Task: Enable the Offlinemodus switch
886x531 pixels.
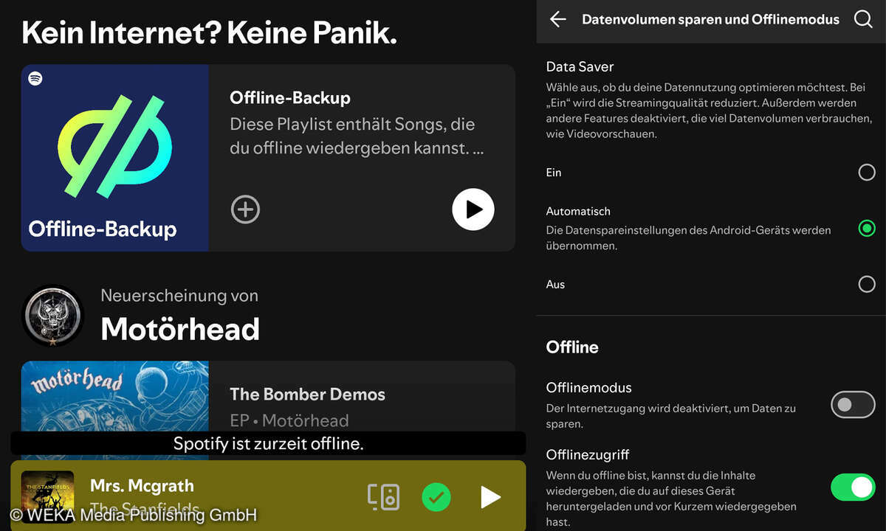Action: pos(853,405)
